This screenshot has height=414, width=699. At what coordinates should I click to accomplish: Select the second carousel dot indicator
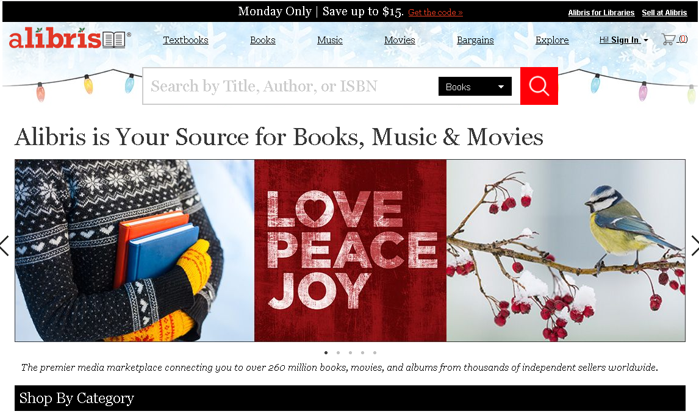pos(339,352)
